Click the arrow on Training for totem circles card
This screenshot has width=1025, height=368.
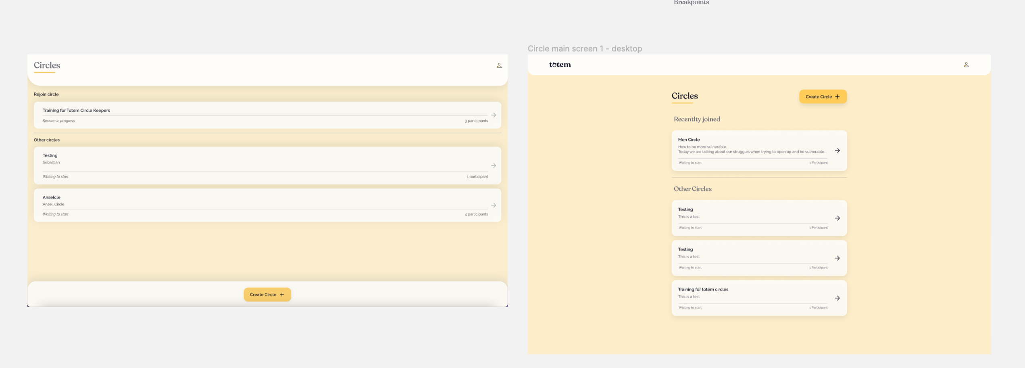837,298
